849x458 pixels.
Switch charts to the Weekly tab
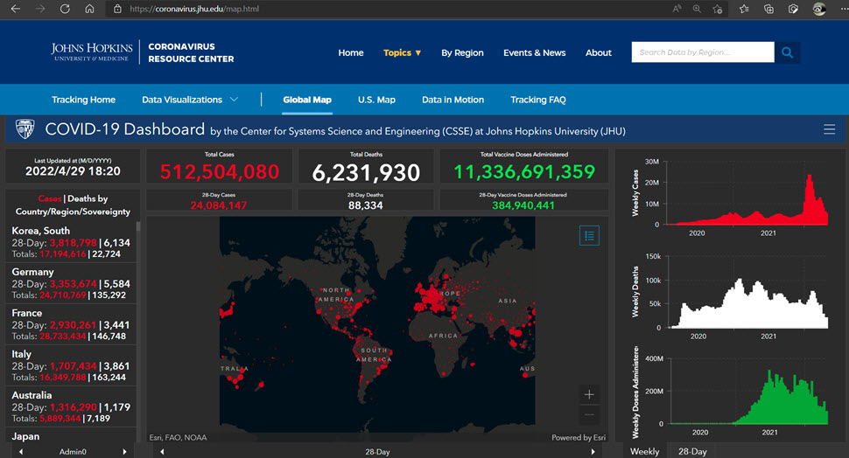(x=644, y=452)
